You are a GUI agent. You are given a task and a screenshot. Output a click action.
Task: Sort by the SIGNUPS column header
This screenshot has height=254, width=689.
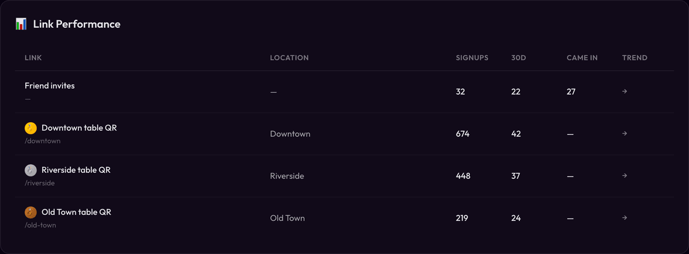tap(472, 58)
